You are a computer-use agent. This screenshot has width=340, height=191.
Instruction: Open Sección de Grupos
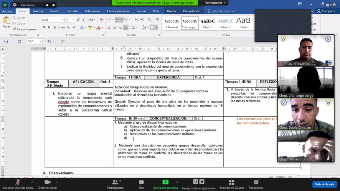pyautogui.click(x=232, y=184)
